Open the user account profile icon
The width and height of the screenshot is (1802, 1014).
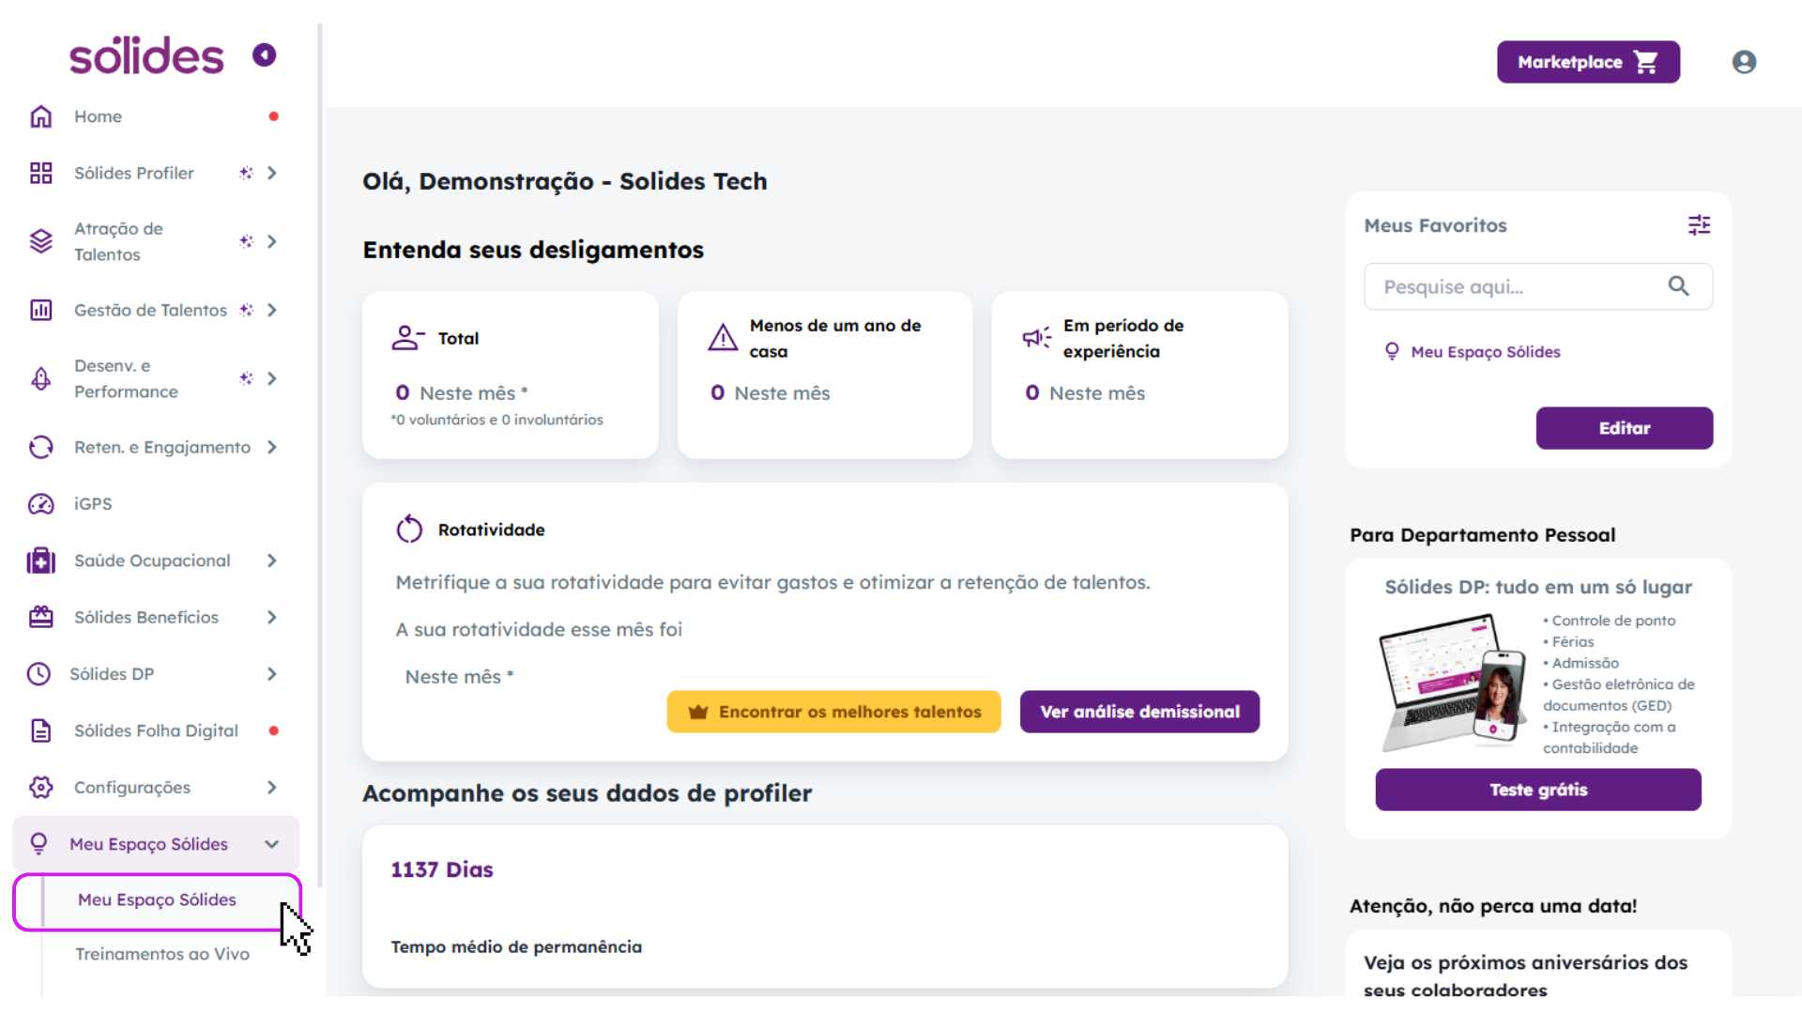(1744, 62)
